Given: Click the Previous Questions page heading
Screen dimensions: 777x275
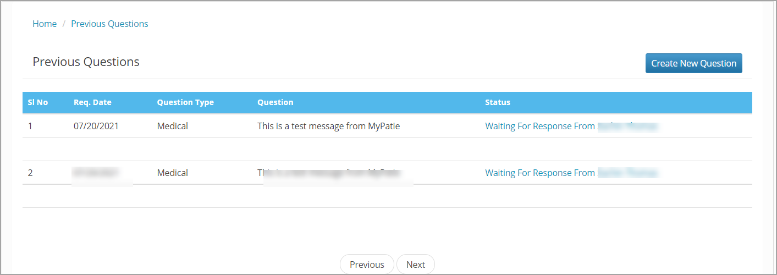Looking at the screenshot, I should pos(86,62).
